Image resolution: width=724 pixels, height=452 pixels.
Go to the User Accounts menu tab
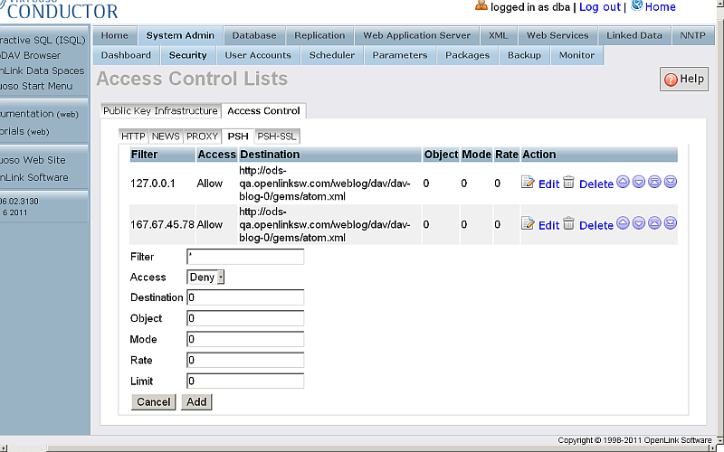[x=258, y=55]
